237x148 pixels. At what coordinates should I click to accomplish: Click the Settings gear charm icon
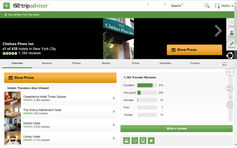click(230, 105)
